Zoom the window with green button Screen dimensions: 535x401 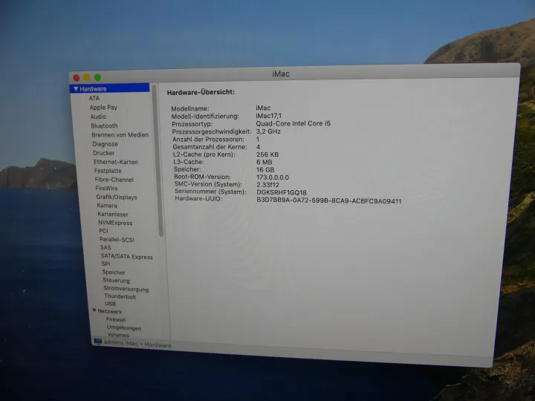click(x=97, y=78)
